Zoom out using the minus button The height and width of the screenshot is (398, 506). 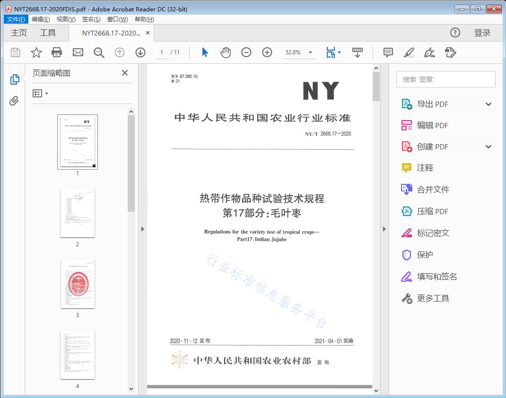pyautogui.click(x=246, y=52)
